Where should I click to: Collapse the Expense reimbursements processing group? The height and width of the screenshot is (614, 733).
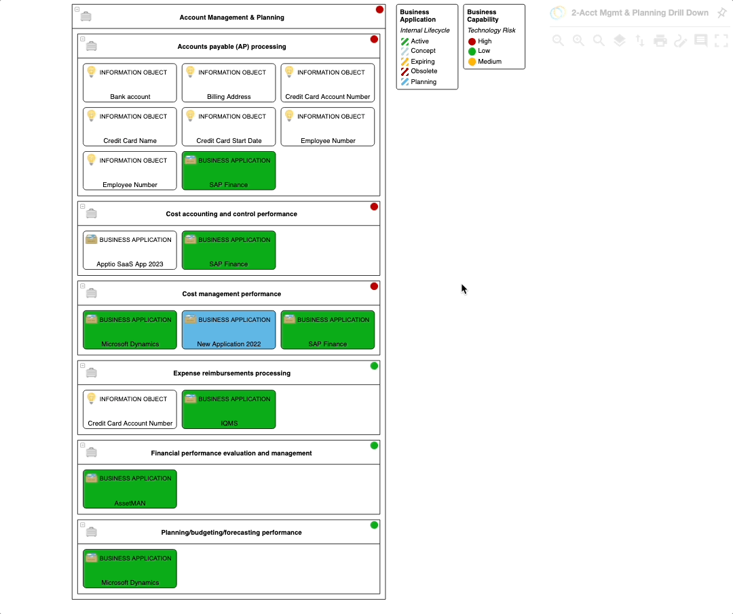click(83, 365)
